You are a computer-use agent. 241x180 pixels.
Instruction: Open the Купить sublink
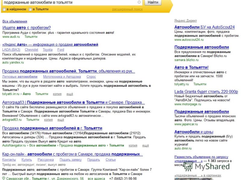(27, 160)
